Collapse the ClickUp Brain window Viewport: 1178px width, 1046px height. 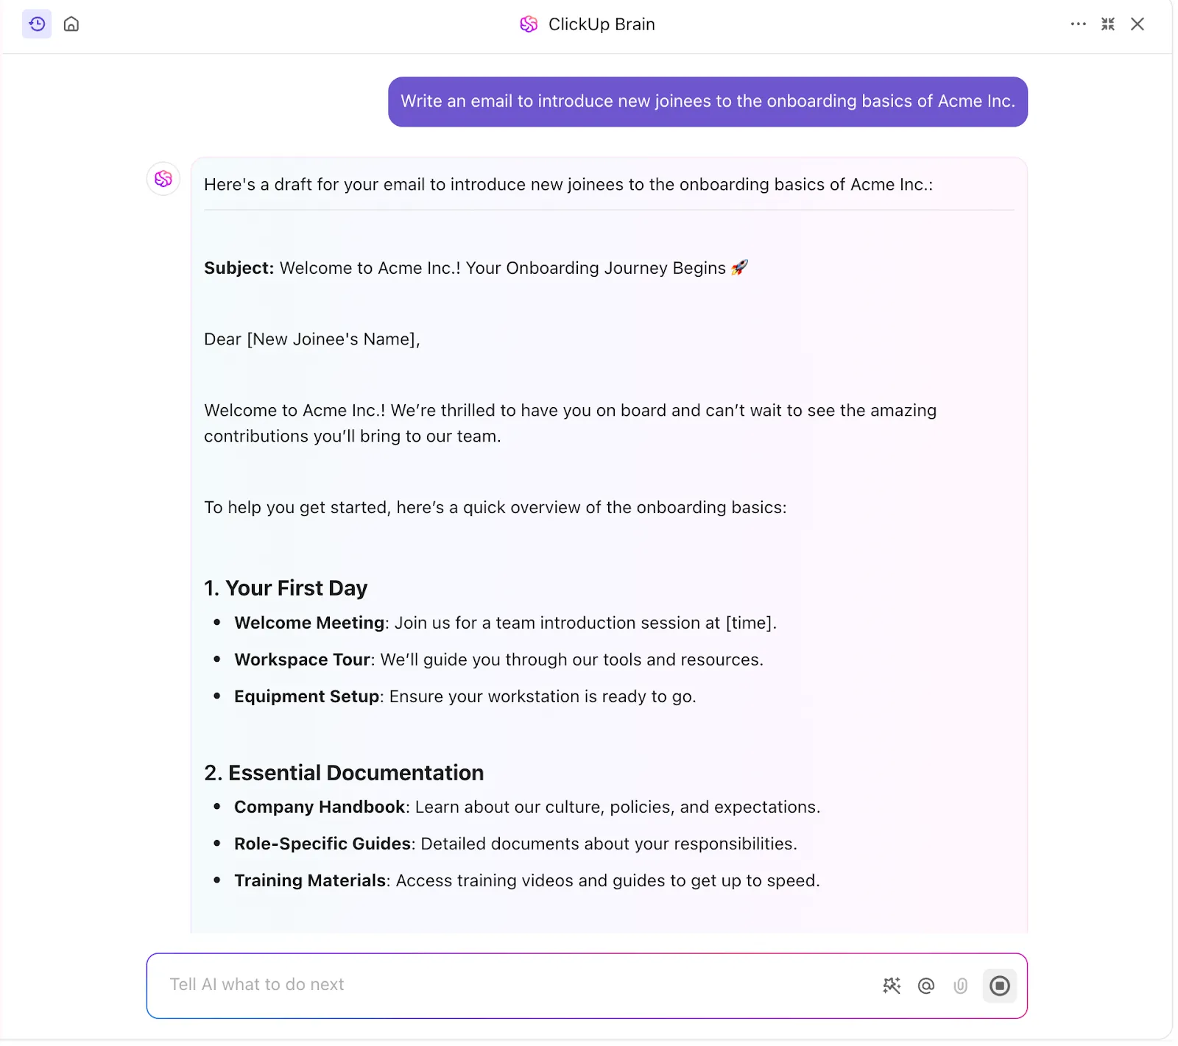1107,24
